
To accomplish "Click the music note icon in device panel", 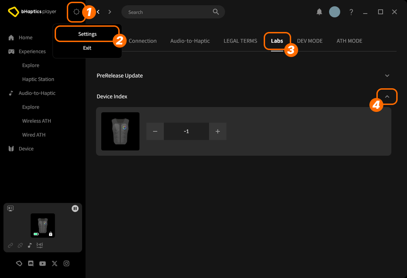I will 30,245.
